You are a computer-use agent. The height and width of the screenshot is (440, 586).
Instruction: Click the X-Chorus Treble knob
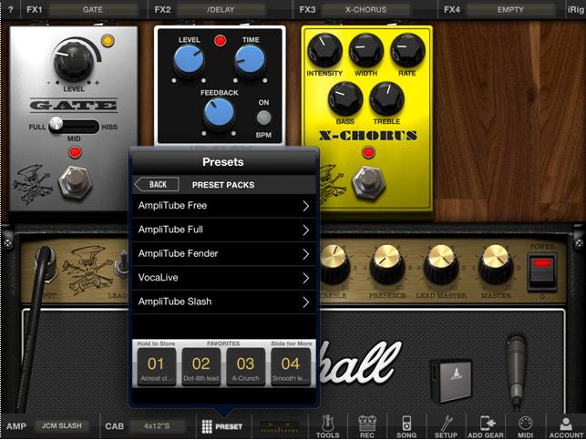[x=386, y=99]
